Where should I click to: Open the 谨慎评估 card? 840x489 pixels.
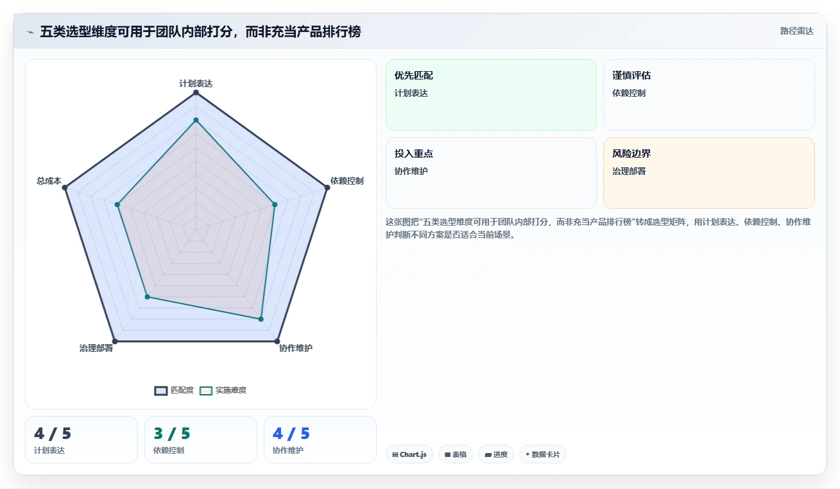709,95
